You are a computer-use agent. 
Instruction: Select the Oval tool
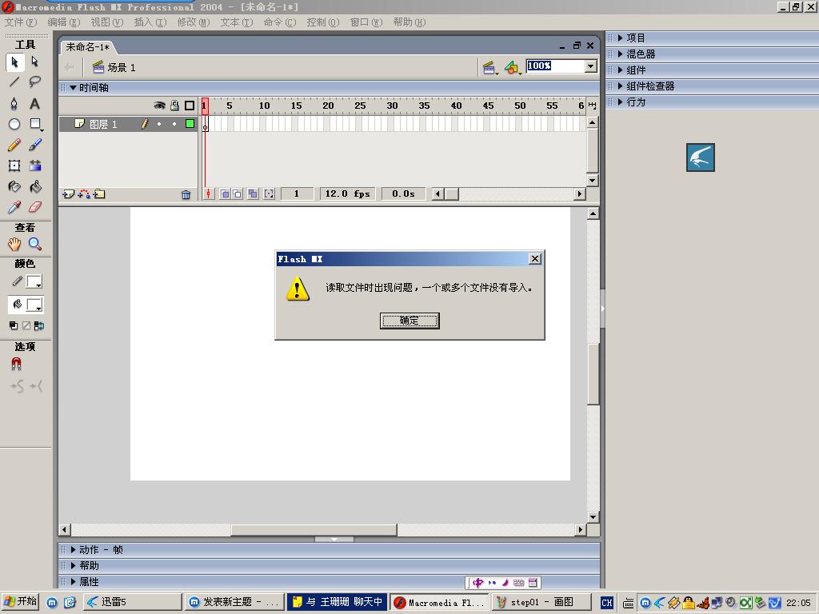14,124
